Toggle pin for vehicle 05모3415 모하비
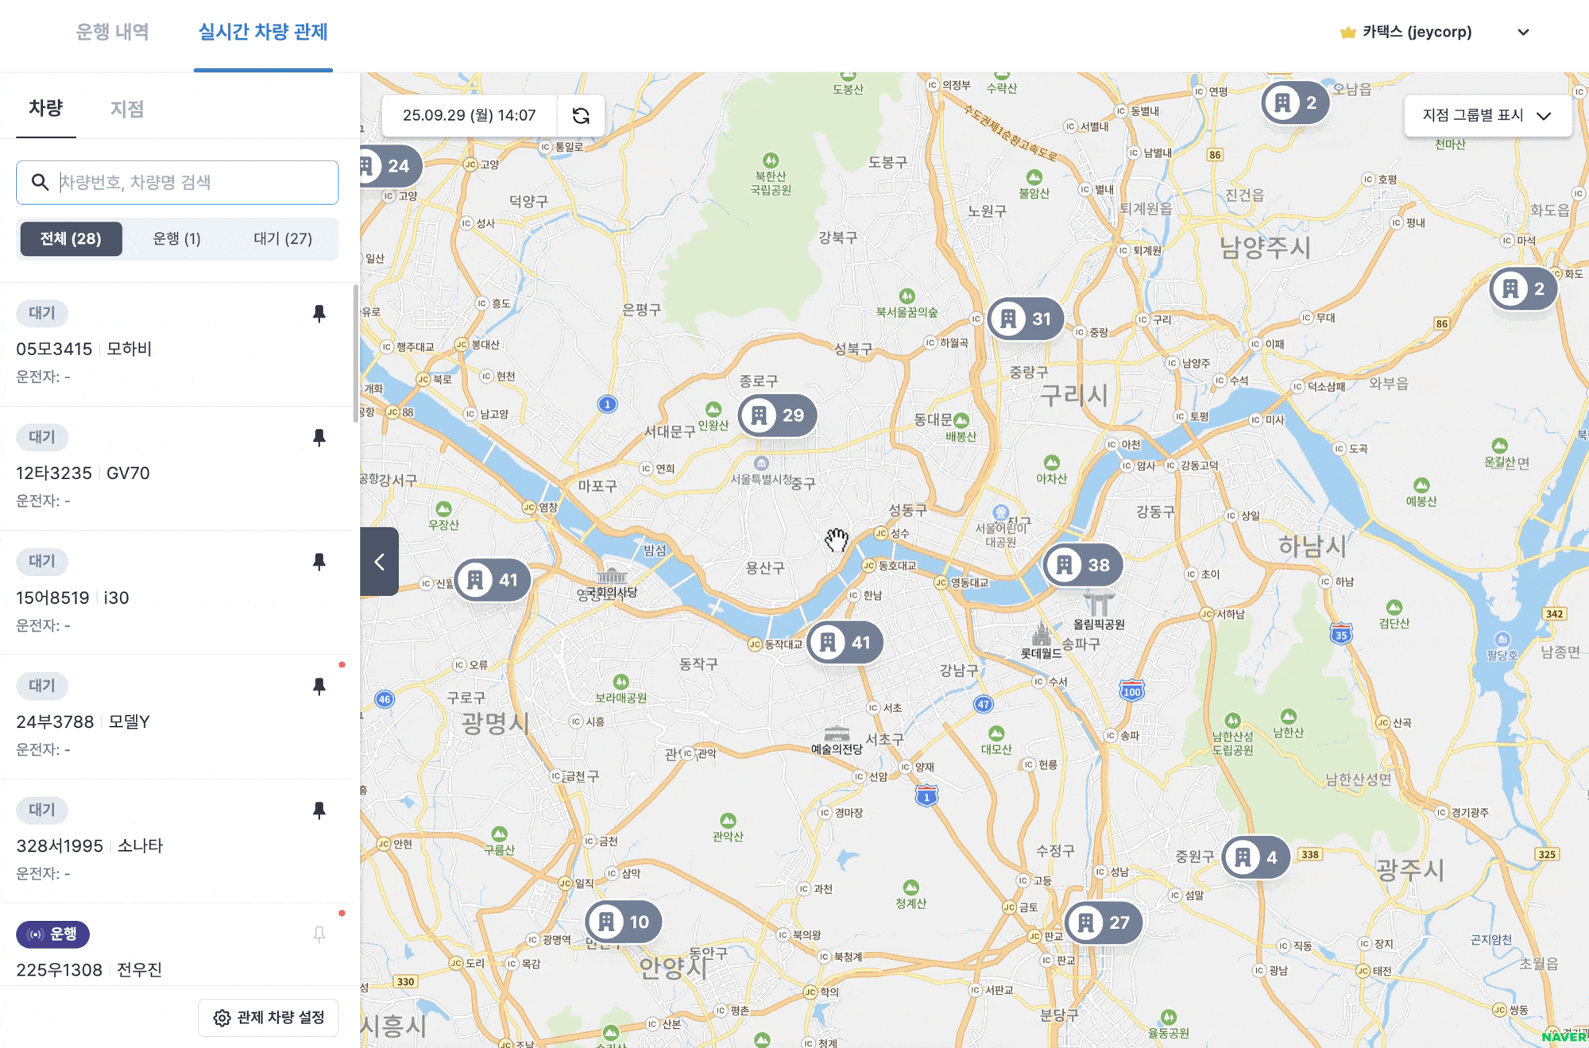 coord(319,313)
